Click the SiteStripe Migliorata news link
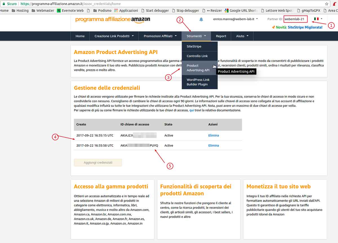The height and width of the screenshot is (243, 338). coord(305,27)
